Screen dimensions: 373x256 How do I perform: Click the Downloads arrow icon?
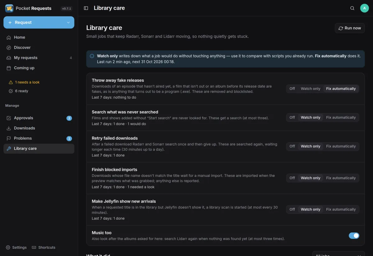9,128
